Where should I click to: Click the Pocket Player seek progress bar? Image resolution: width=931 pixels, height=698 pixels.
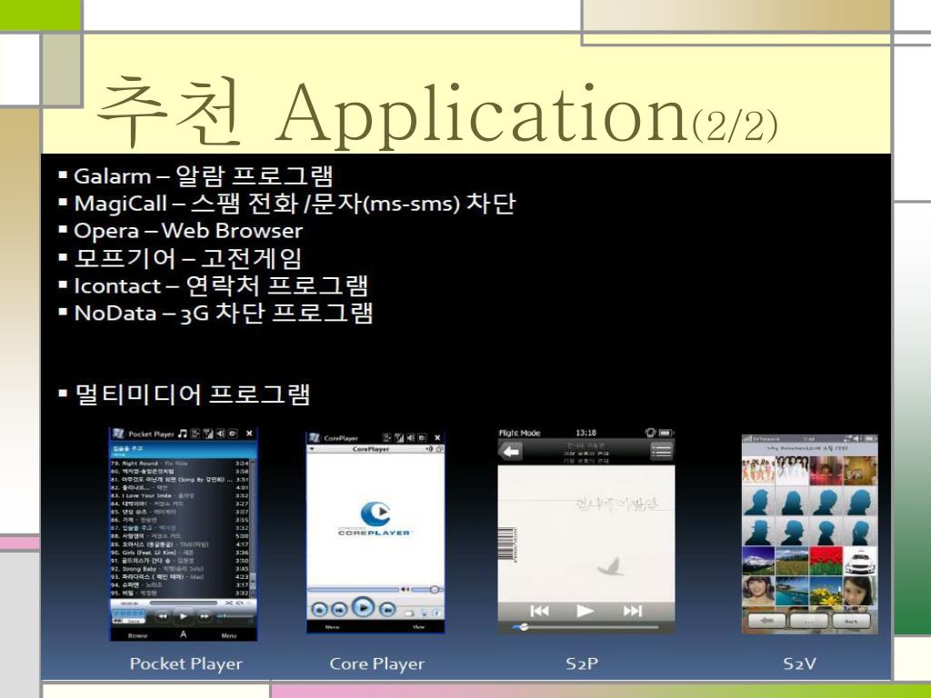pyautogui.click(x=184, y=603)
